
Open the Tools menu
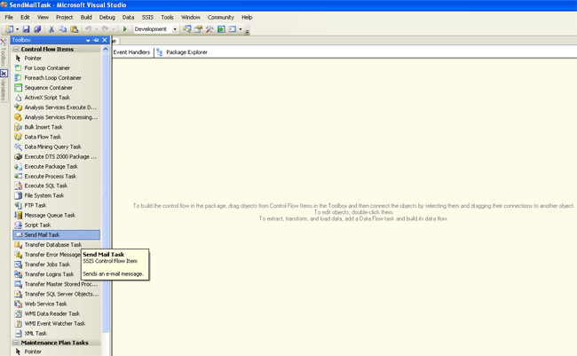click(167, 17)
